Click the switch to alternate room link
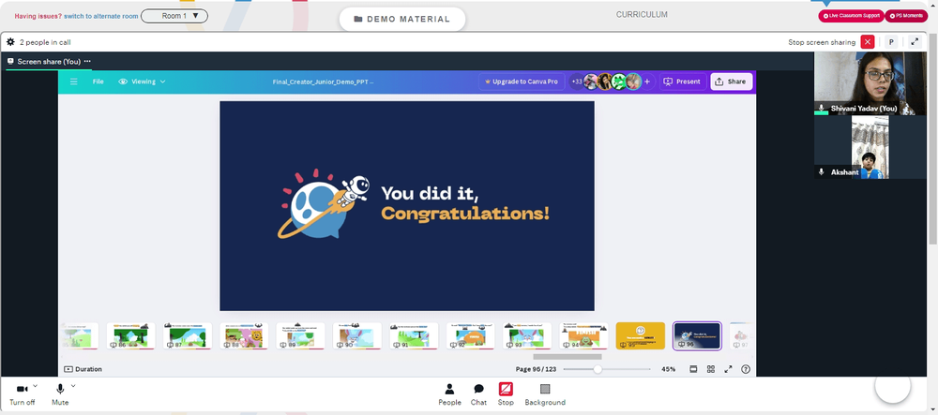This screenshot has width=938, height=415. [101, 16]
